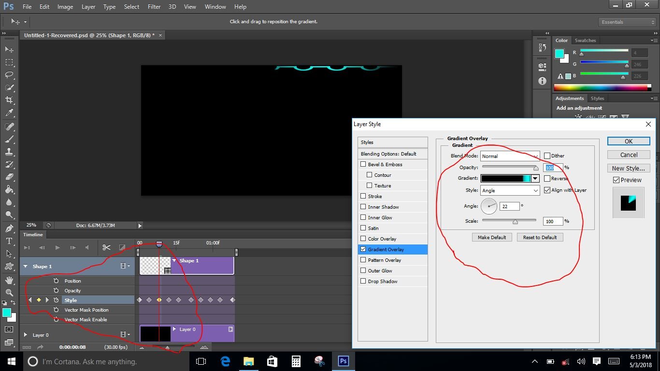Select the Quick Selection tool

tap(9, 87)
